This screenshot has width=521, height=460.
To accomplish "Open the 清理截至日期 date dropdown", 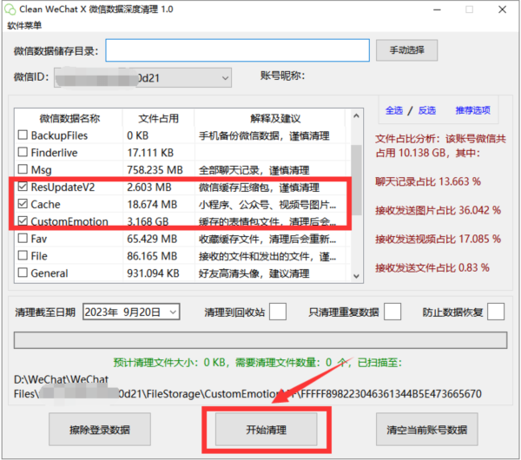I will [173, 312].
